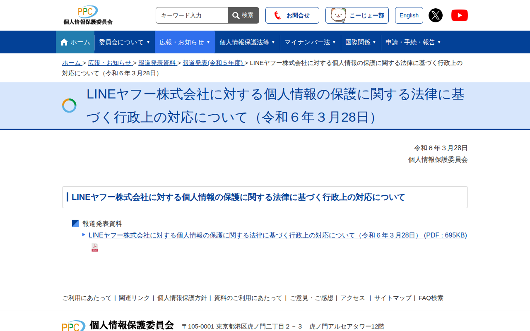Click the ホーム breadcrumb link
The image size is (530, 331).
coord(72,63)
